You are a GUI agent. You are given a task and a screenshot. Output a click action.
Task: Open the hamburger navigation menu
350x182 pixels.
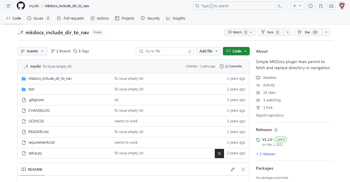tap(8, 6)
